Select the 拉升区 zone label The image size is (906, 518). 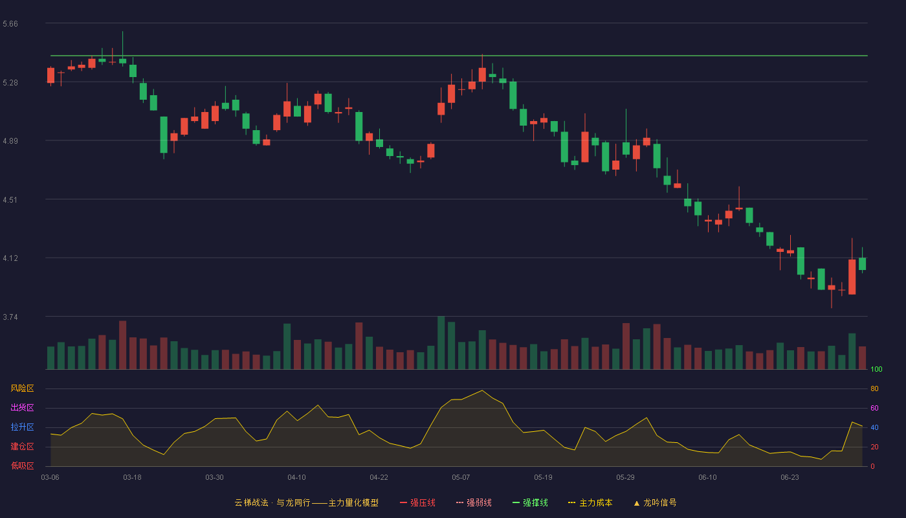click(x=22, y=427)
